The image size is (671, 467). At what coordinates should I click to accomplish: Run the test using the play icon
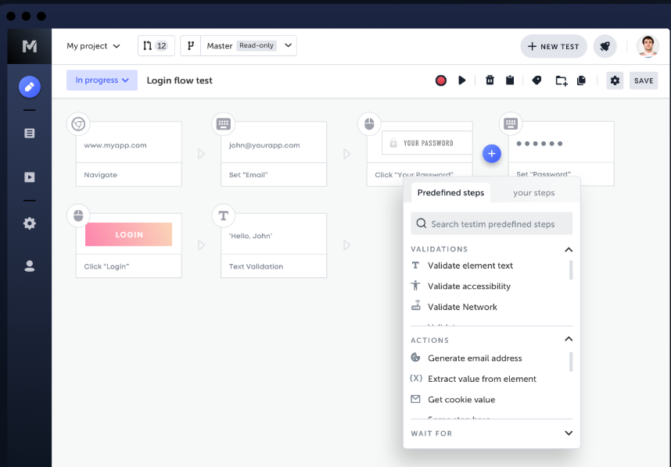[462, 80]
